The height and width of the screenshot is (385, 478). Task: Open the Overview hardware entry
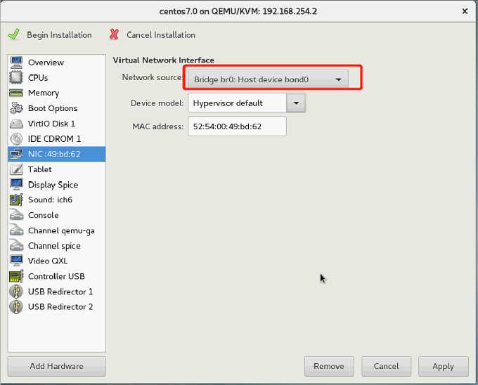tap(57, 62)
